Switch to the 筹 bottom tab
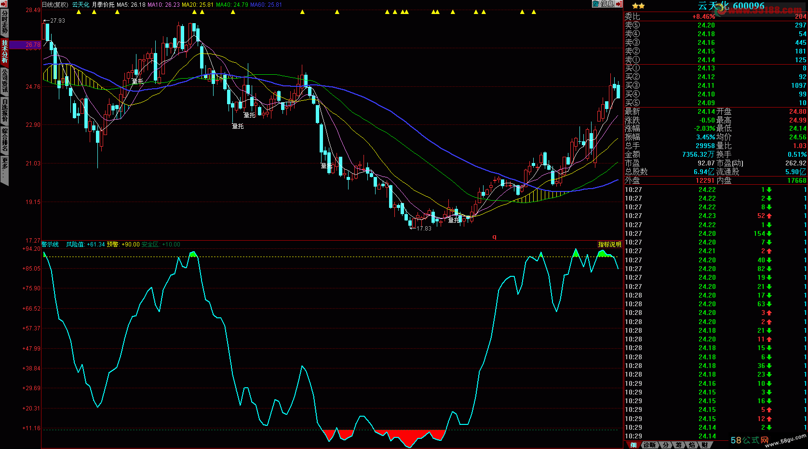The width and height of the screenshot is (808, 449). coord(679,445)
